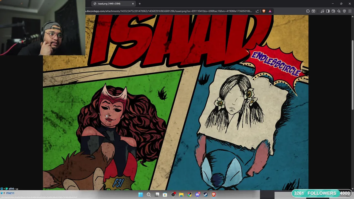Switch to Discord on the taskbar

[x=197, y=195]
